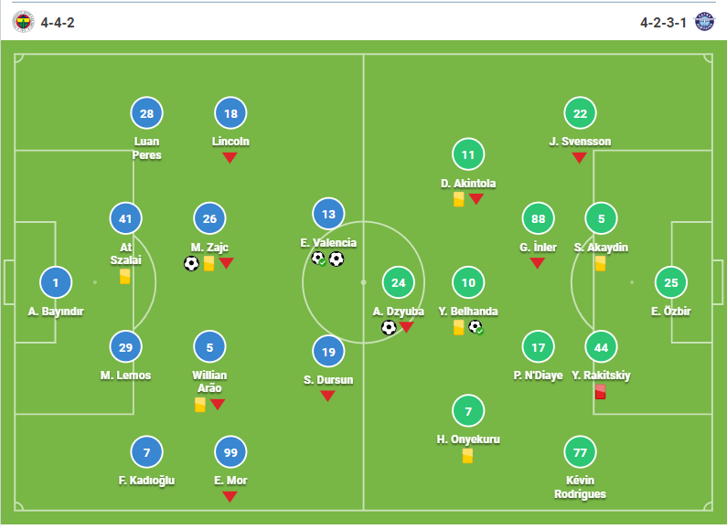This screenshot has width=727, height=529.
Task: Select J. Svensson number 22 badge
Action: click(580, 113)
